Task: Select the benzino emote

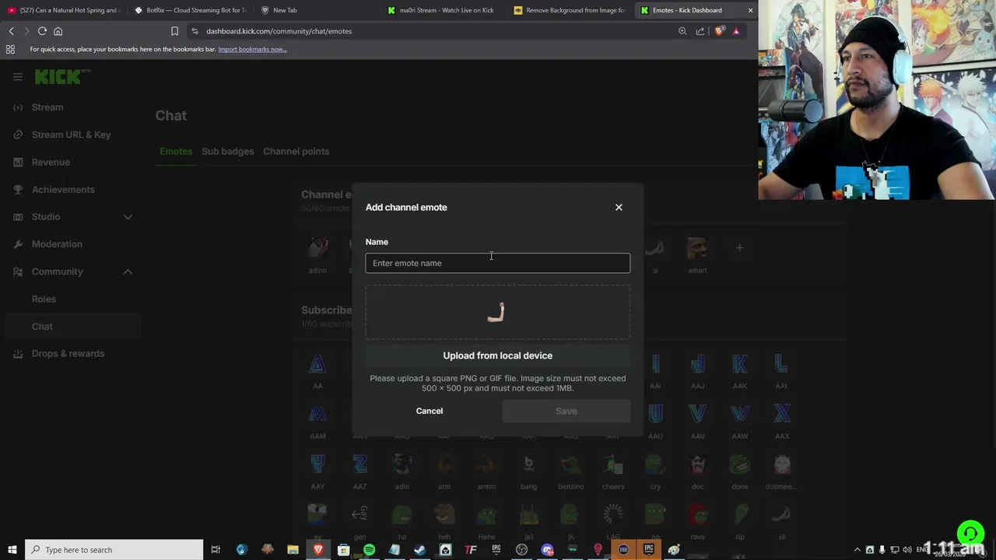Action: (570, 465)
